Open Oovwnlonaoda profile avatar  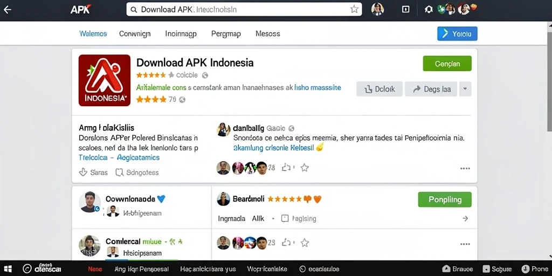pos(90,202)
